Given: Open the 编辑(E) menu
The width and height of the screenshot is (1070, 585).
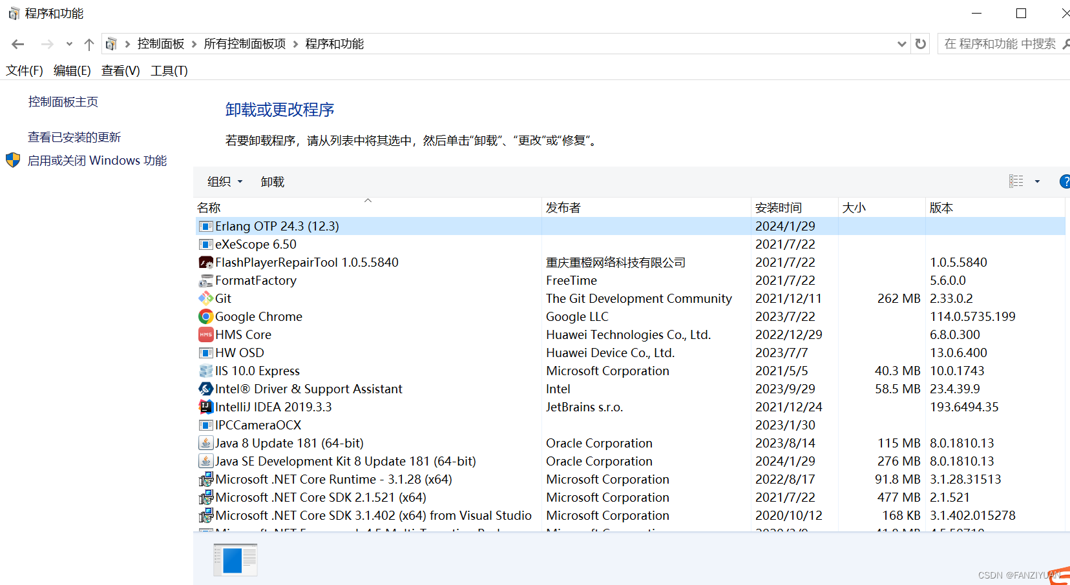Looking at the screenshot, I should (72, 70).
